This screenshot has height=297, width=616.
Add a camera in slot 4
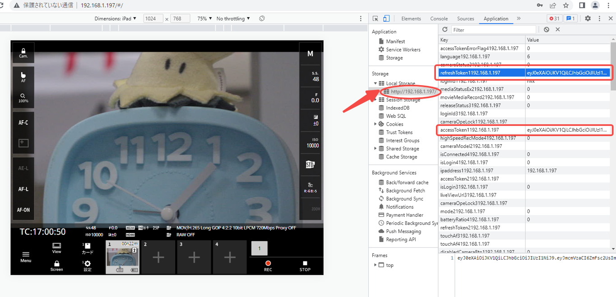230,257
